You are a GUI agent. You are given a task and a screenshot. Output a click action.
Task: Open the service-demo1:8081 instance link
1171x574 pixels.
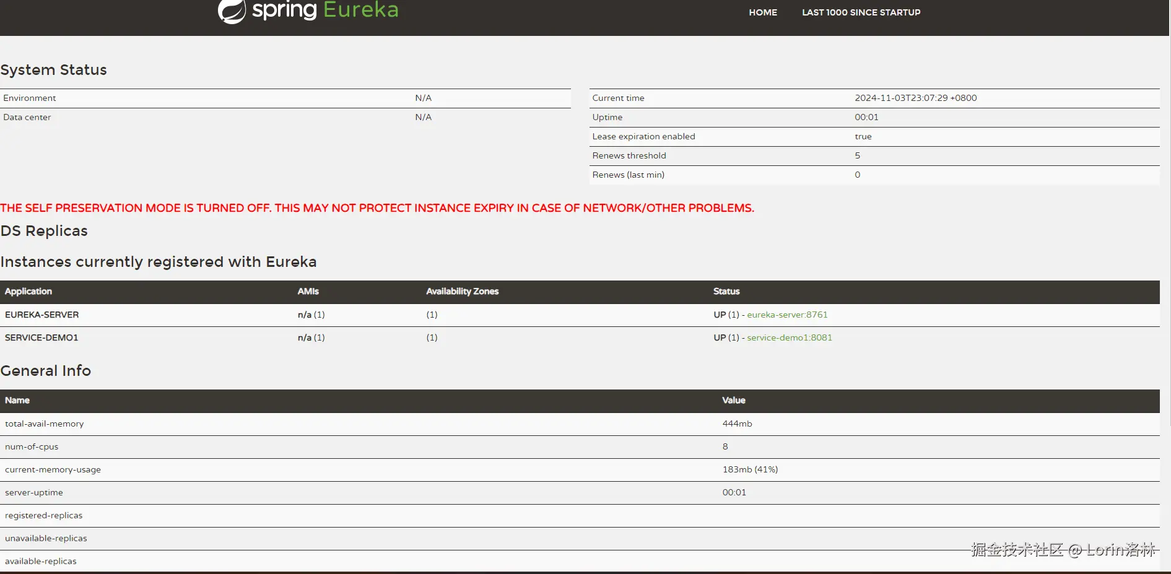[790, 337]
